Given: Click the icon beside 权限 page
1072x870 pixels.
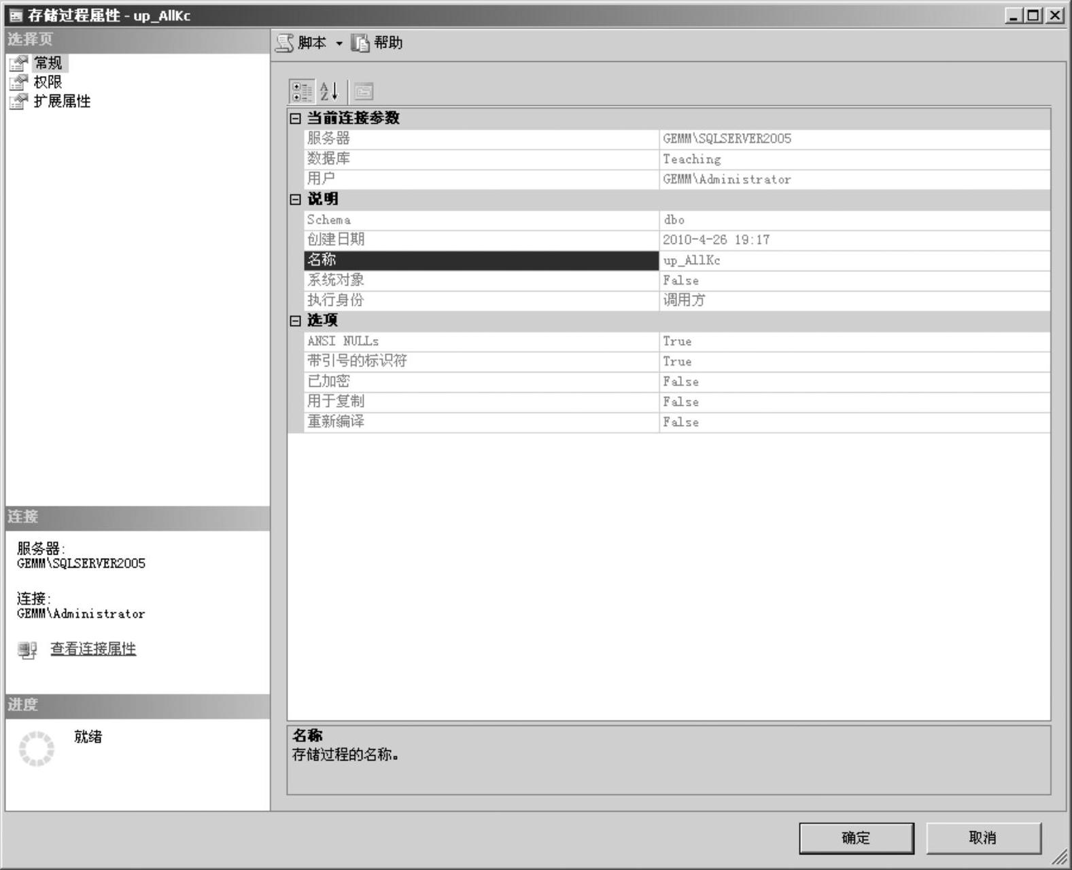Looking at the screenshot, I should point(18,82).
